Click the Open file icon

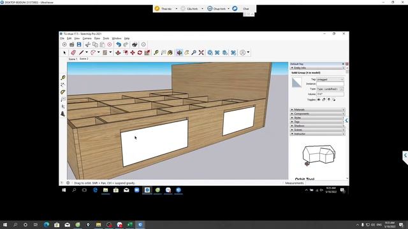point(72,45)
